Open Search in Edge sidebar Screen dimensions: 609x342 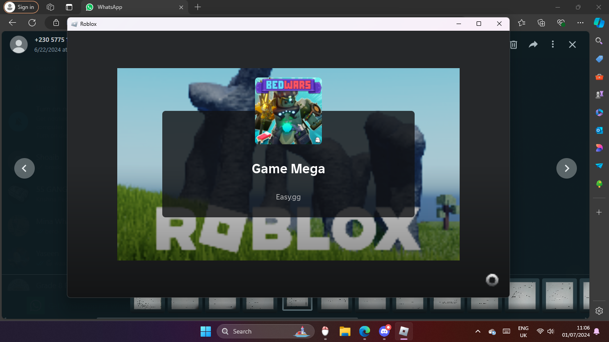click(599, 41)
